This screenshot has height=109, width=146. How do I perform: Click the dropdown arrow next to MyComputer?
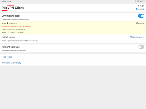point(143,37)
